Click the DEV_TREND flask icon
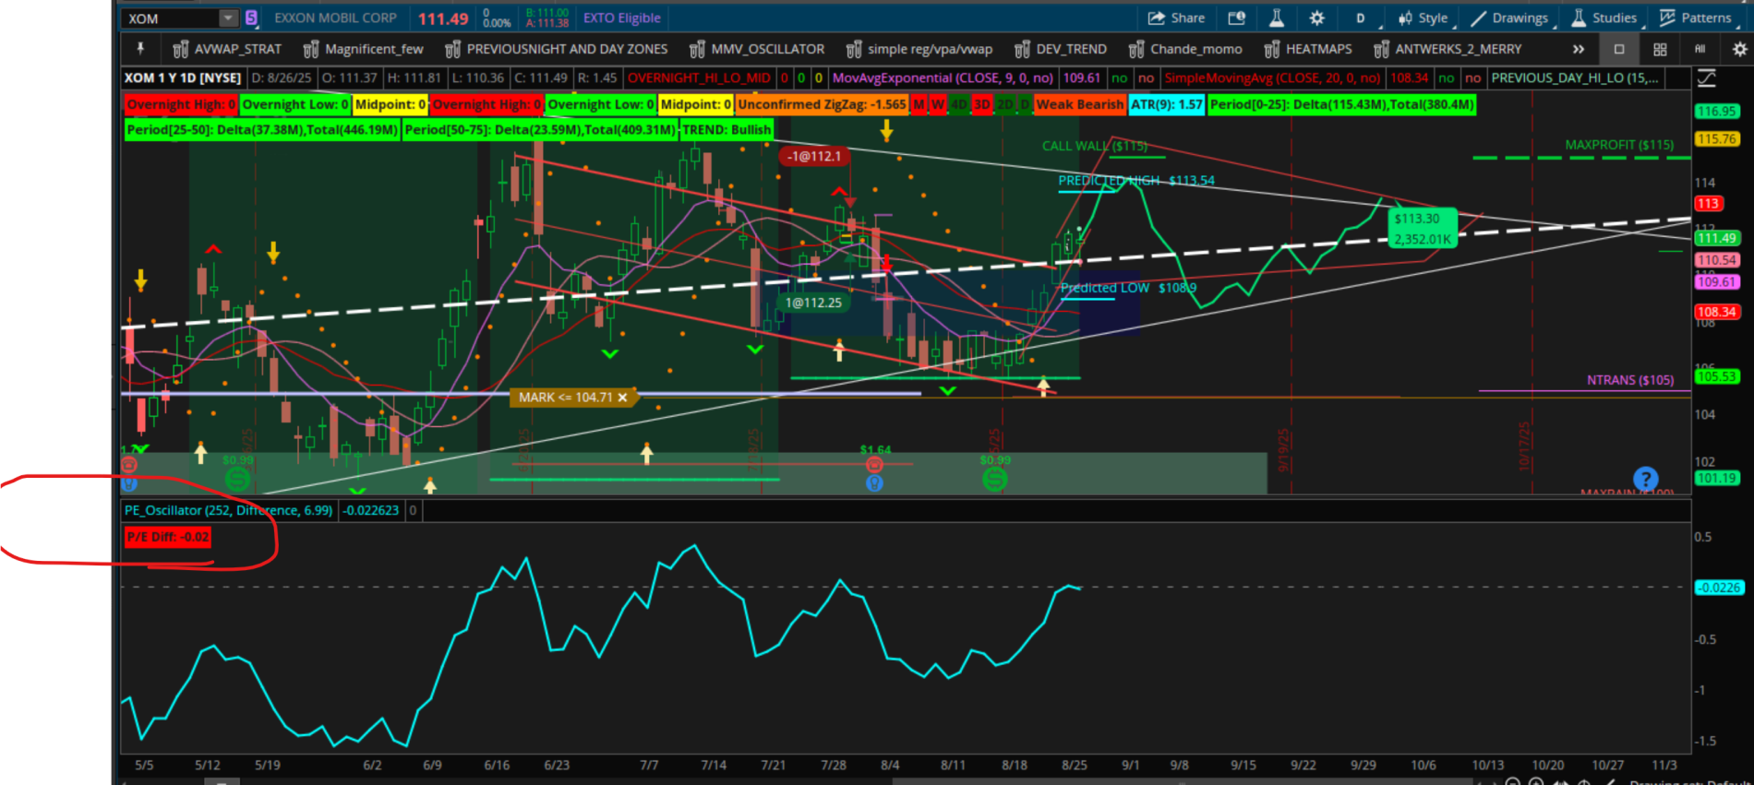Viewport: 1754px width, 785px height. [1022, 49]
